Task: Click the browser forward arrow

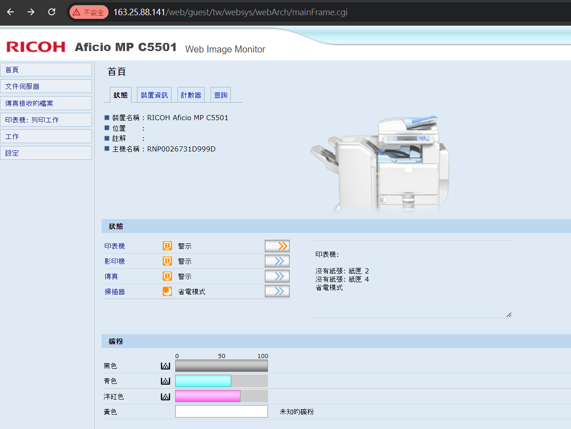Action: [x=31, y=12]
